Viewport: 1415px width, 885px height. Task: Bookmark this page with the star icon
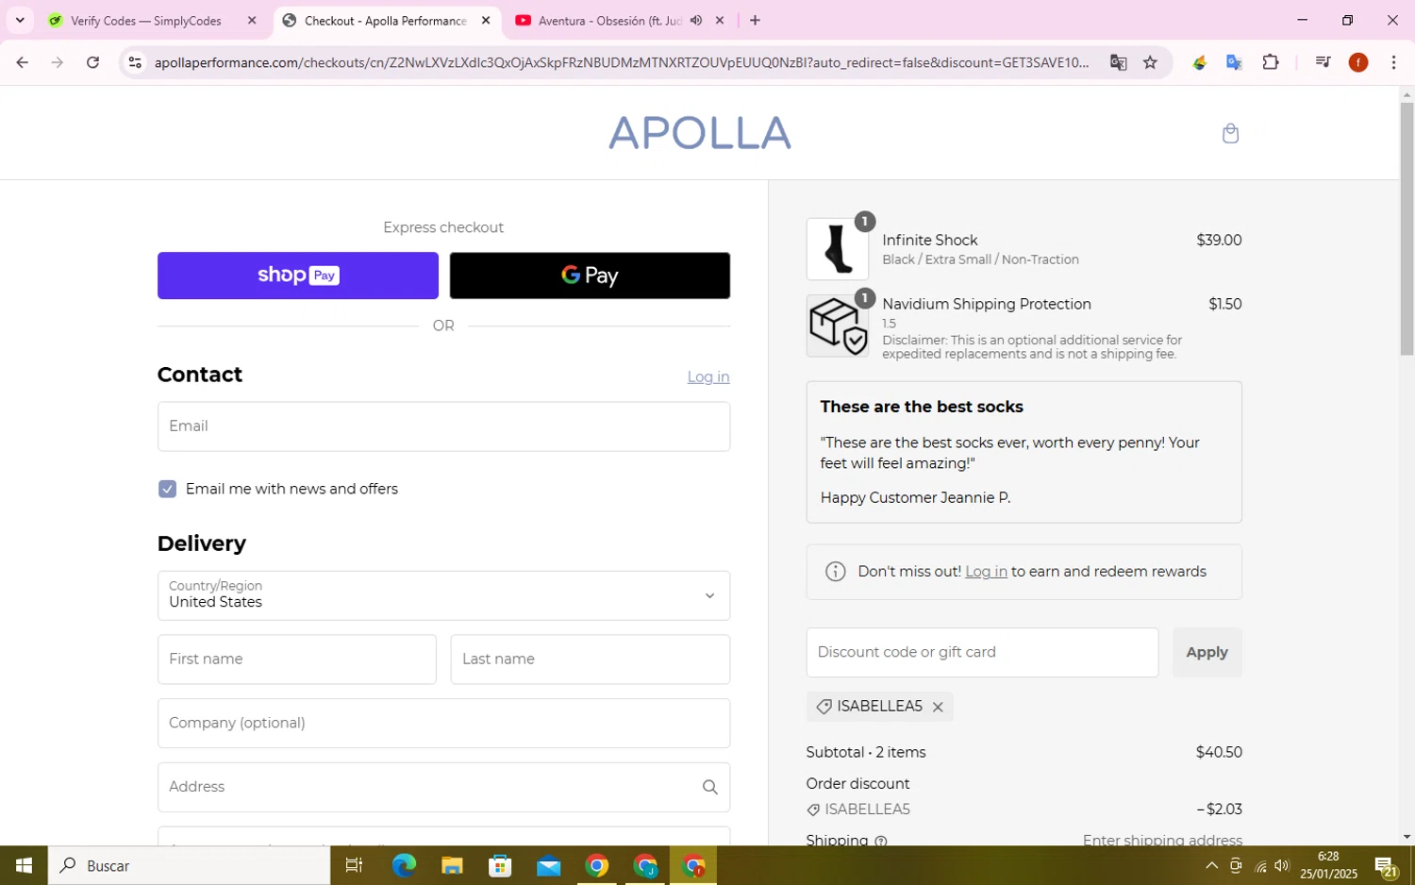tap(1150, 62)
